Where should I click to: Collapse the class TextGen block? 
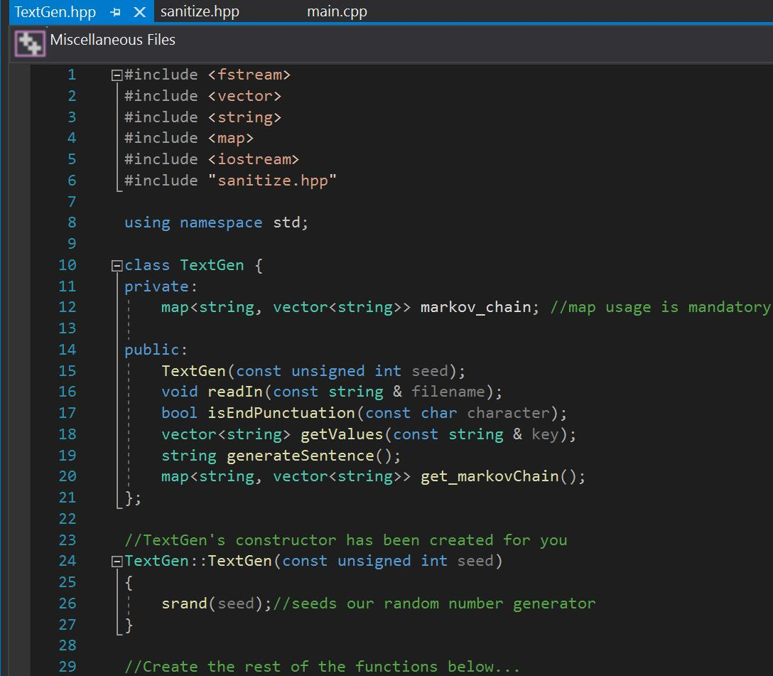coord(117,267)
